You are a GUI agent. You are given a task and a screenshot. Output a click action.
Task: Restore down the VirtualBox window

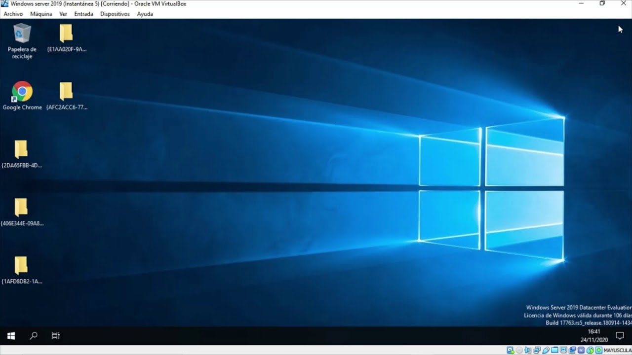pos(602,3)
